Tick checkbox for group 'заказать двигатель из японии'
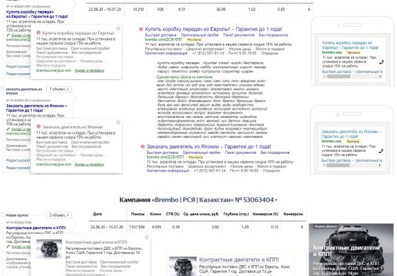The width and height of the screenshot is (397, 276). point(3,88)
